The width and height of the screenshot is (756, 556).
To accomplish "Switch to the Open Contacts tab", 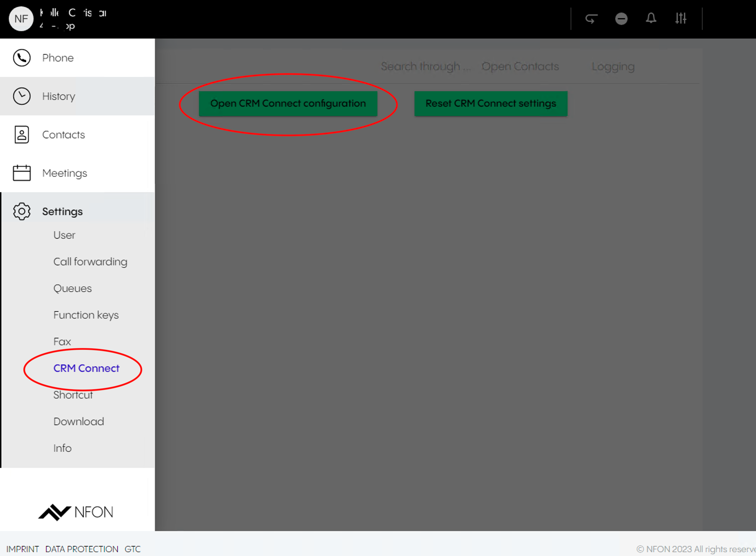I will 520,67.
